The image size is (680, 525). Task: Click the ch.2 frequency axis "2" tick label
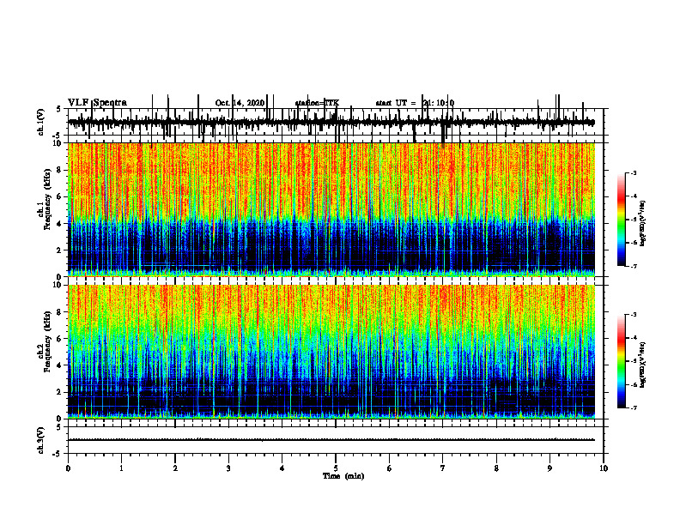click(x=59, y=392)
